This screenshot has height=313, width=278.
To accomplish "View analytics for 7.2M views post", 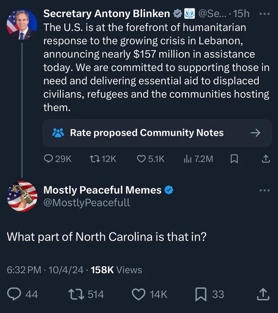I will coord(198,159).
